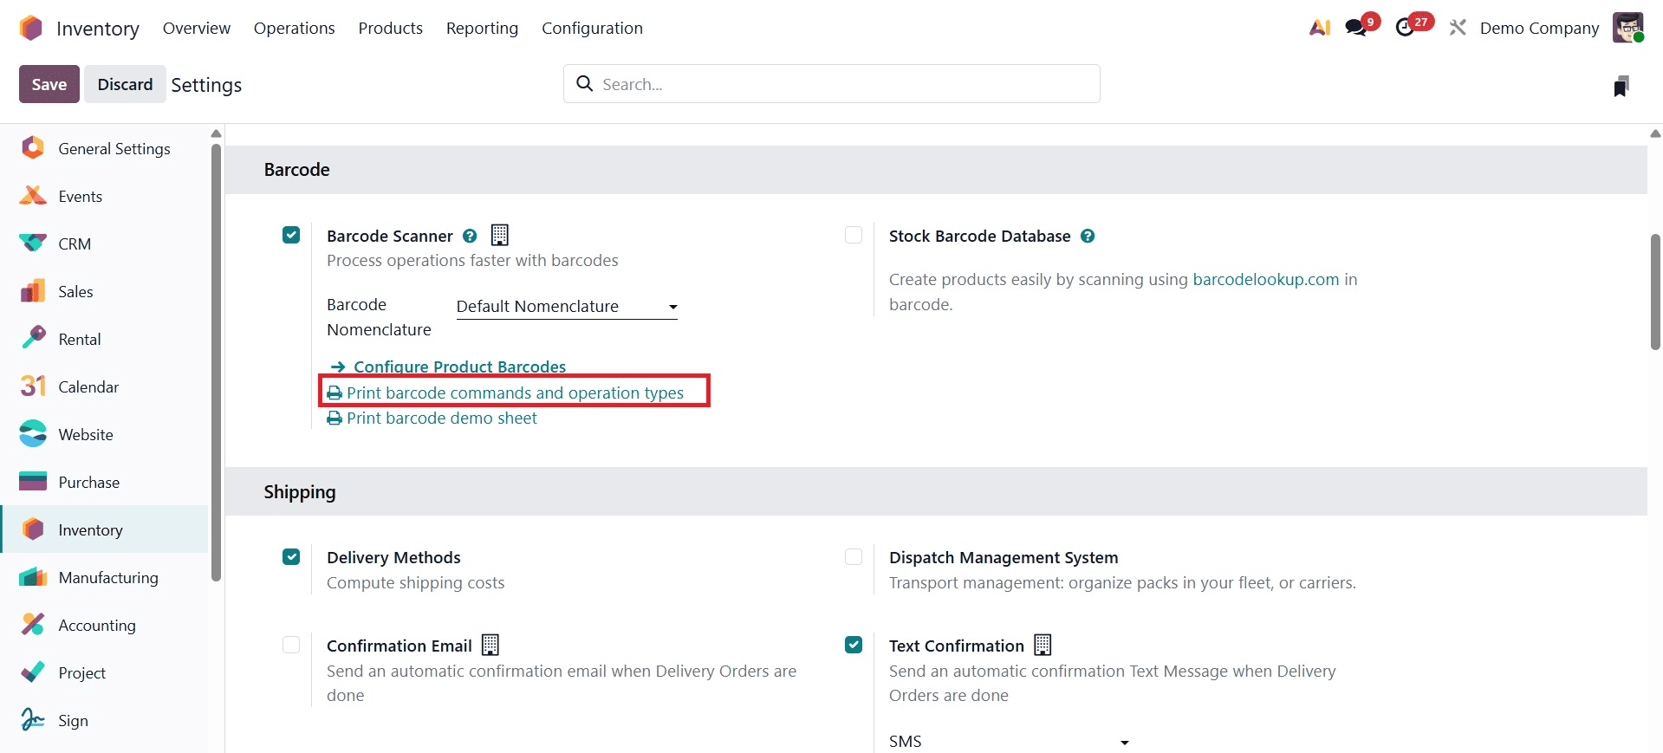Select Calendar settings in sidebar
Screen dimensions: 1663x753
104,386
